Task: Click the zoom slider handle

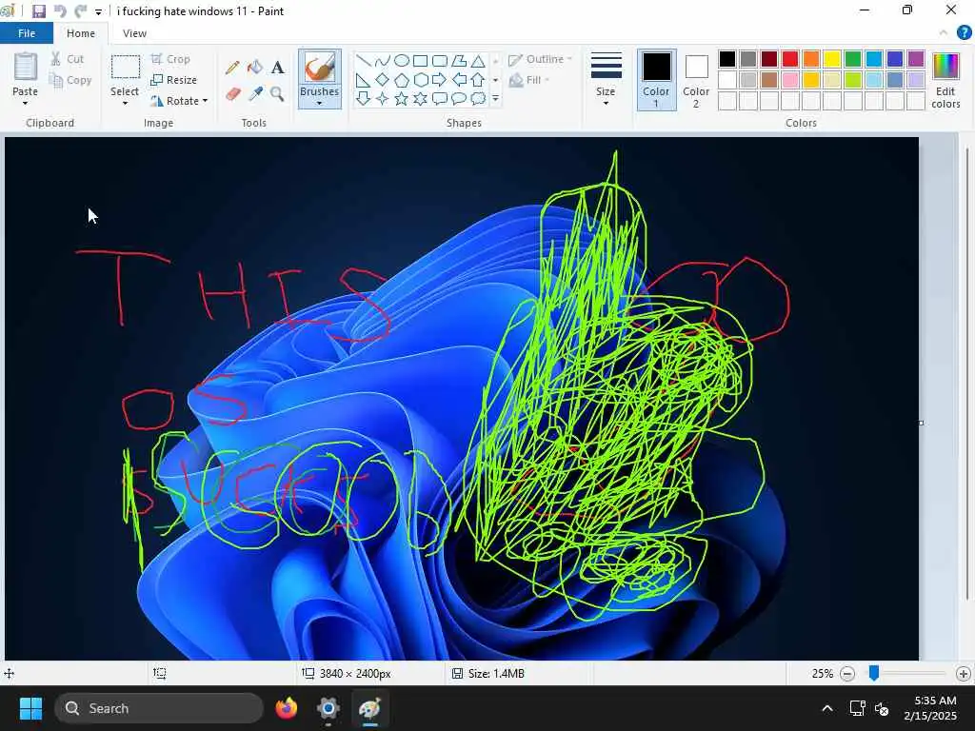Action: coord(874,673)
